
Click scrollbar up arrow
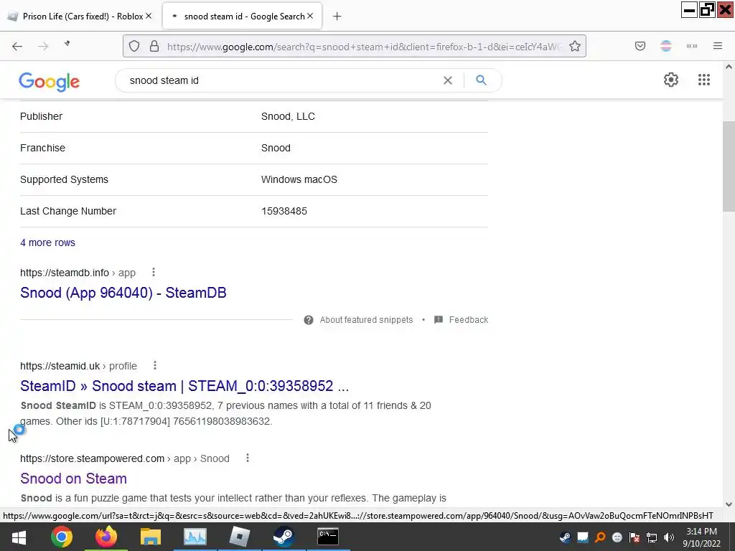coord(729,67)
